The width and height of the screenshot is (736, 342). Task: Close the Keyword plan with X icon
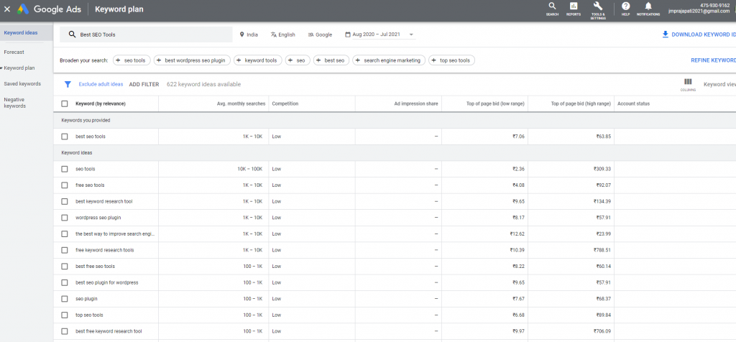7,9
